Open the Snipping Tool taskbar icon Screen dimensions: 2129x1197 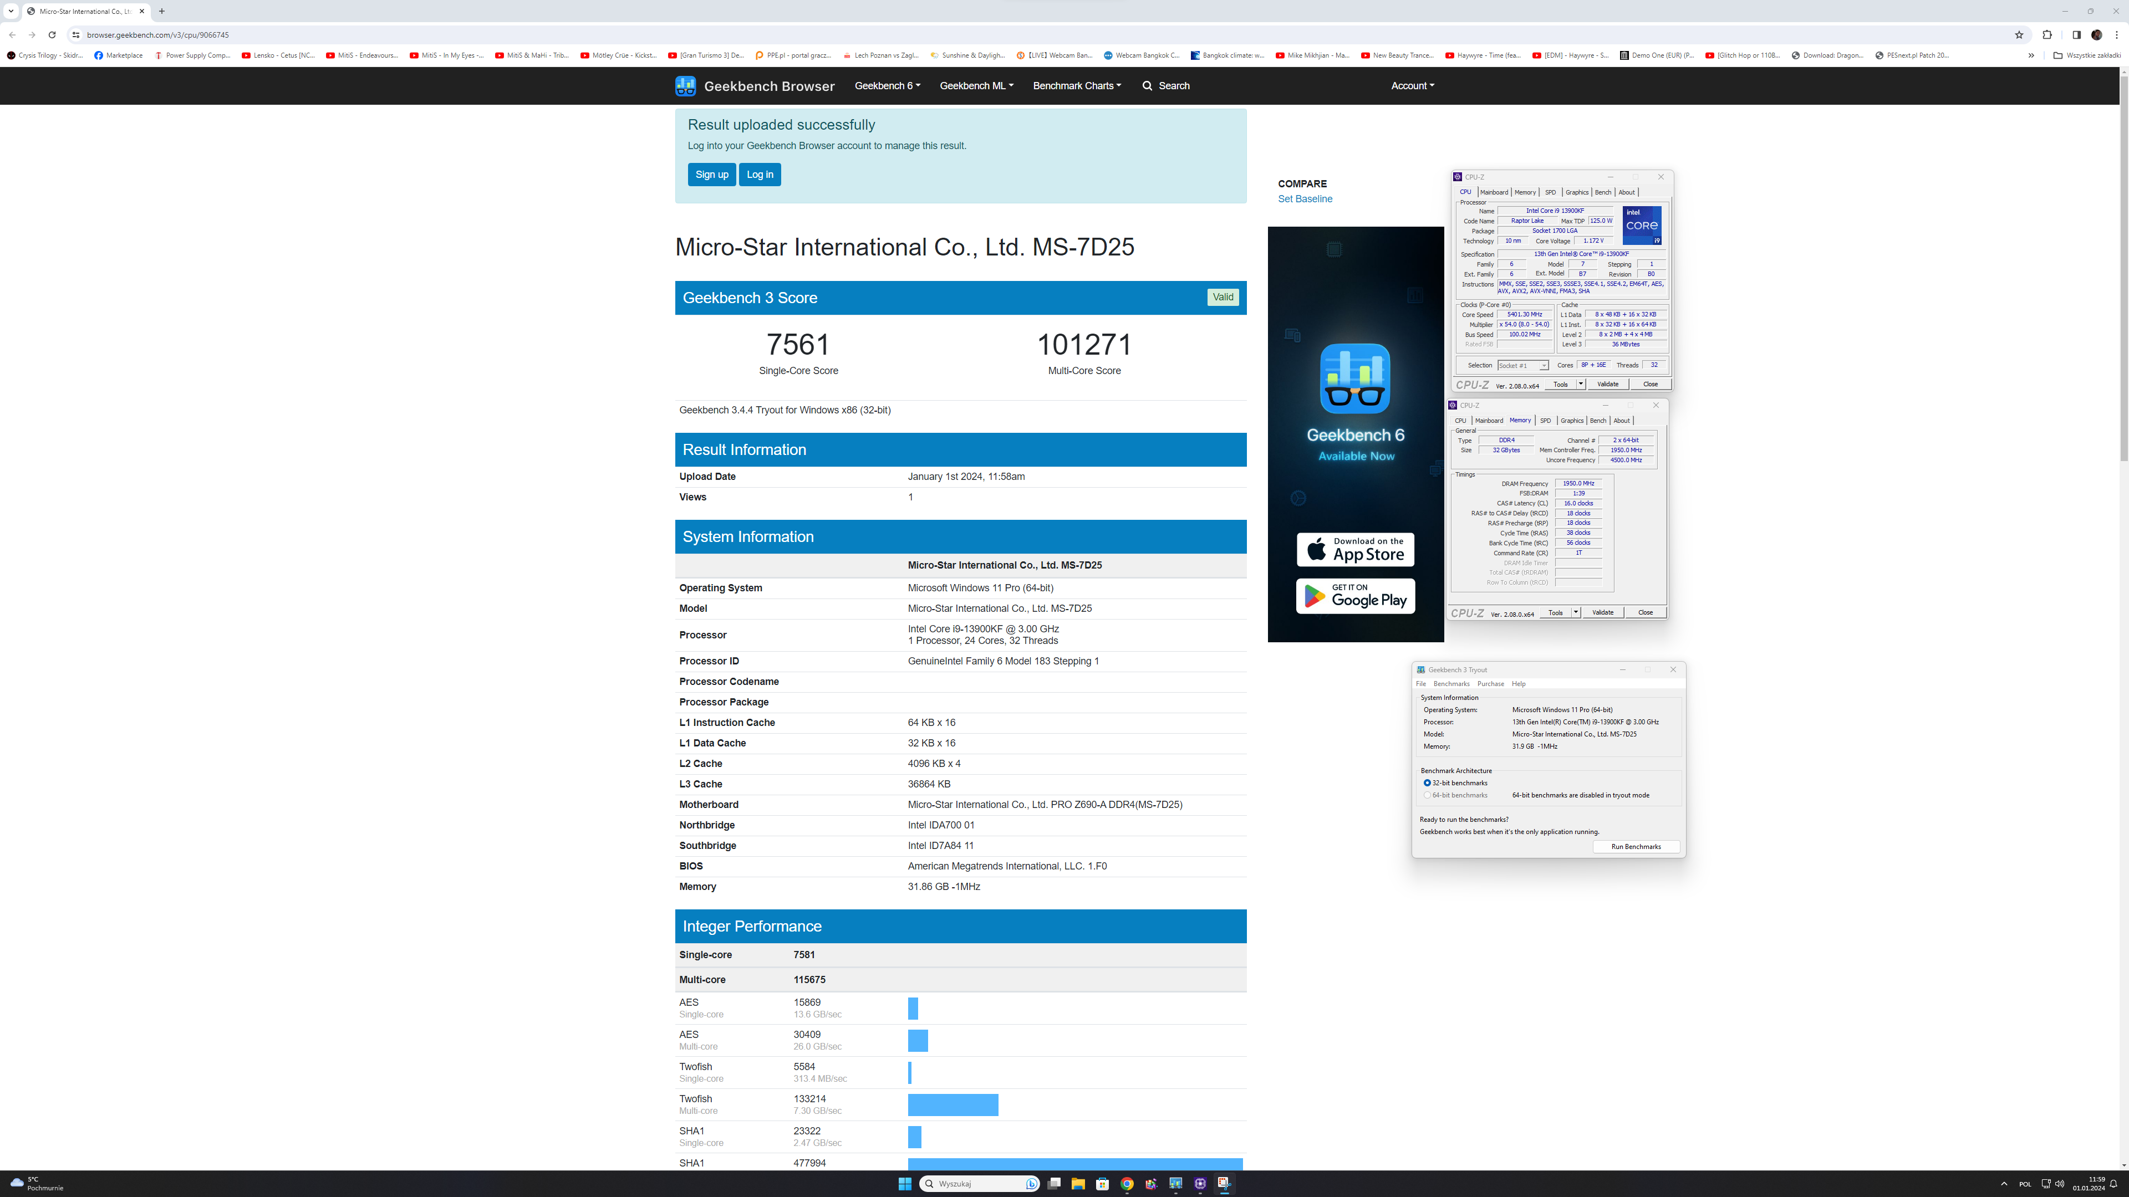(1224, 1184)
